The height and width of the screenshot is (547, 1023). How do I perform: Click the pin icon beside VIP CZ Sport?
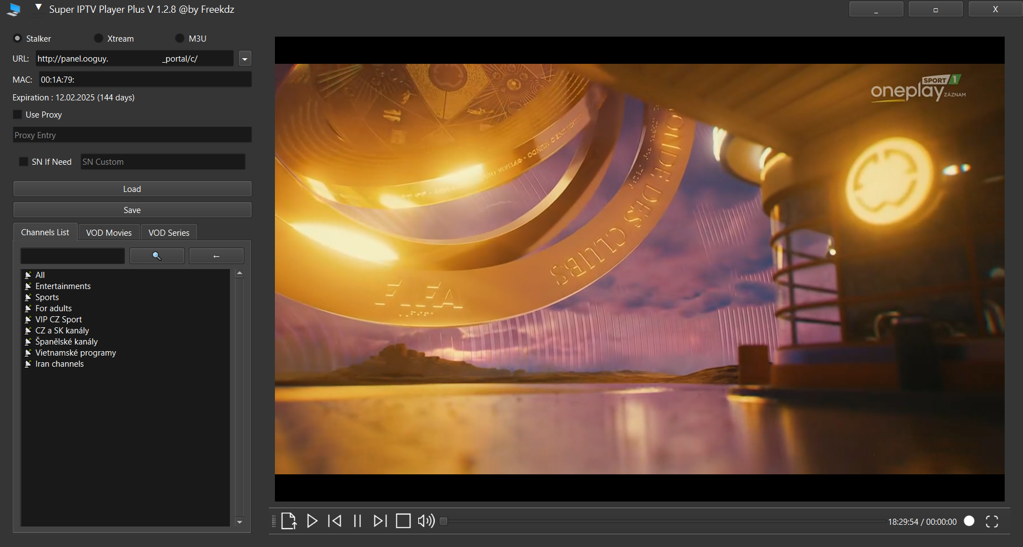pyautogui.click(x=28, y=320)
